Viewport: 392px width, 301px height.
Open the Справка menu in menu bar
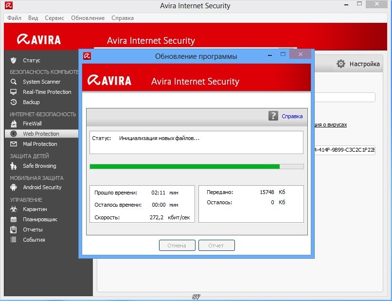click(x=123, y=18)
